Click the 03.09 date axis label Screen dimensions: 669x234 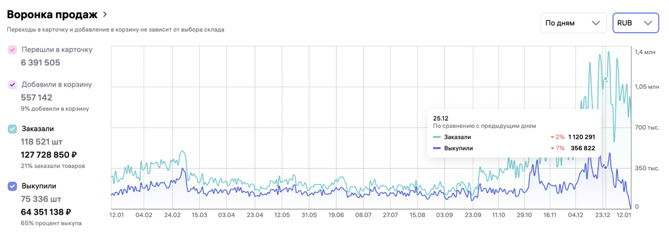coord(445,215)
